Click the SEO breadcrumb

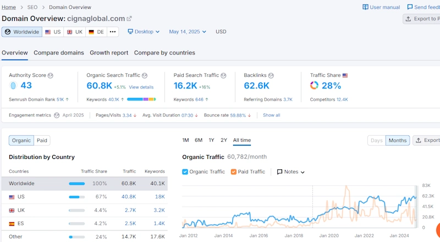32,7
